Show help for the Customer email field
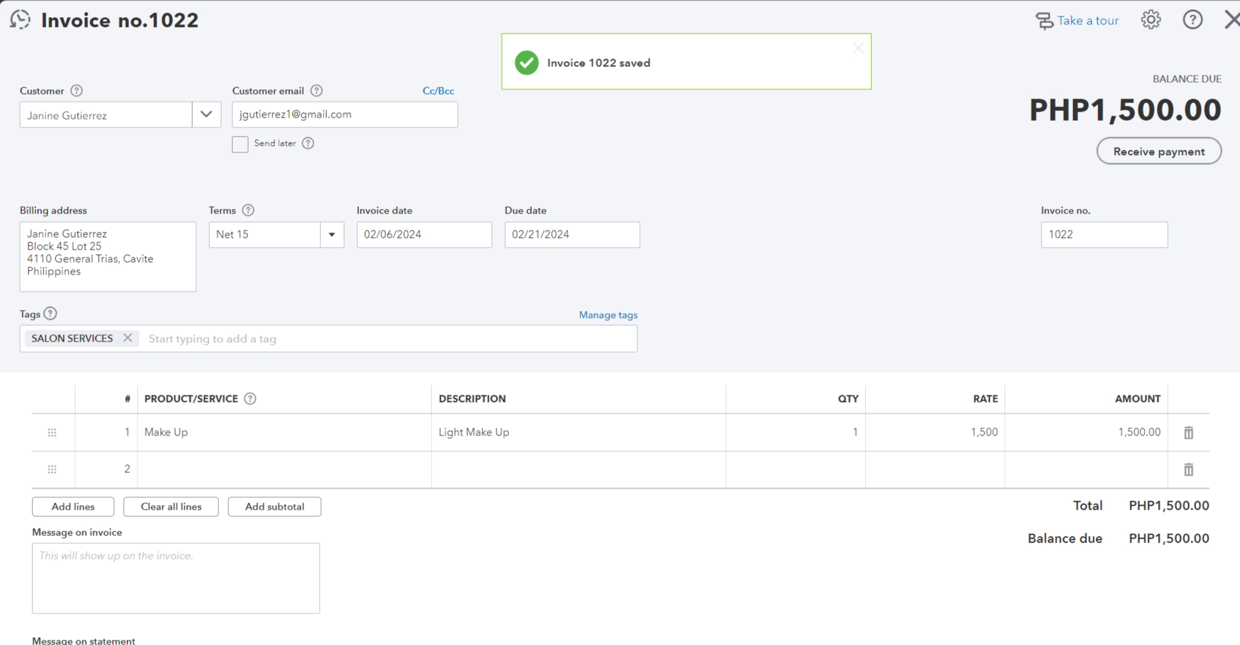The height and width of the screenshot is (645, 1240). (x=316, y=91)
